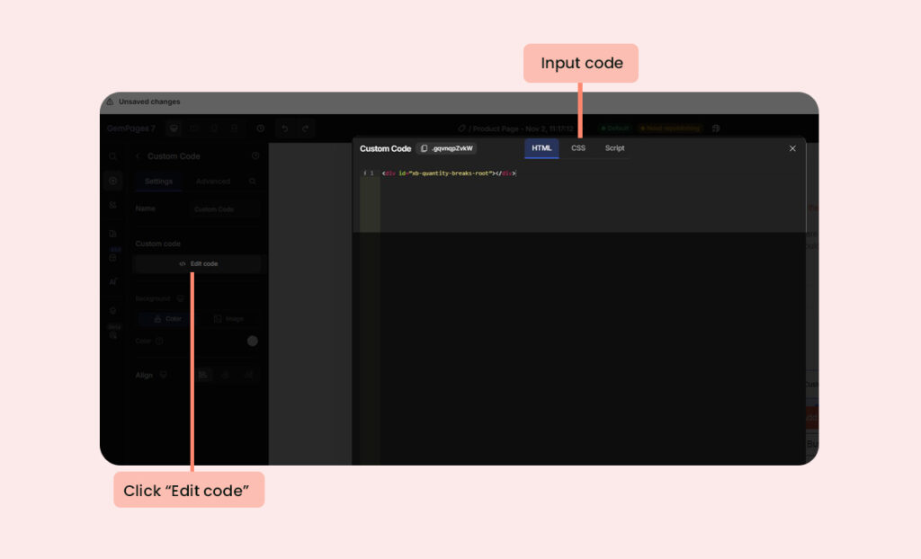This screenshot has height=559, width=921.
Task: Close the Custom Code editor dialog
Action: coord(792,148)
